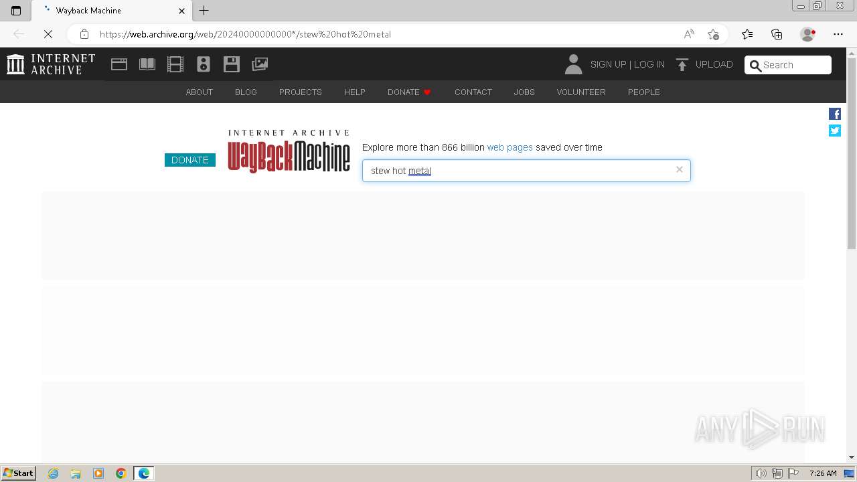Screen dimensions: 857x482
Task: Open the HELP menu item
Action: 355,92
